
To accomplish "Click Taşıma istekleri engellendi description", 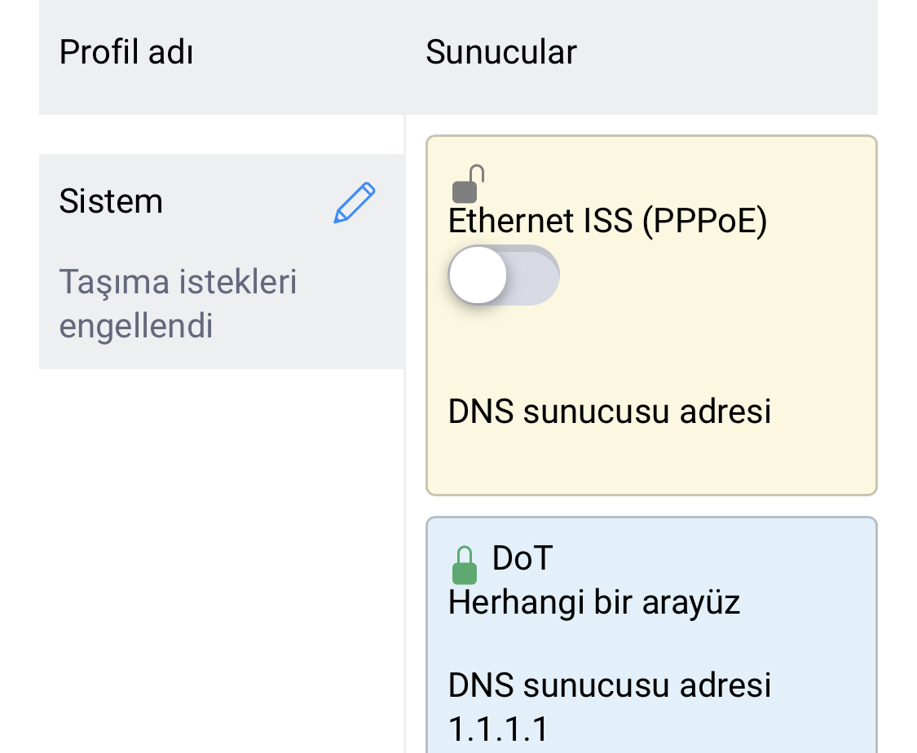I will click(179, 303).
